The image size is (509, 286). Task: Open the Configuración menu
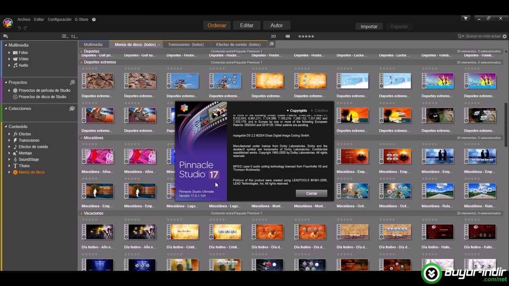tap(60, 19)
